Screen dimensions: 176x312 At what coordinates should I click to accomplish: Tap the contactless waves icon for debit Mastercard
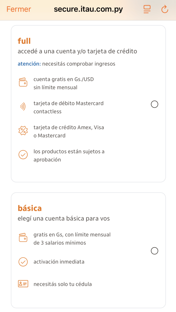[x=23, y=106]
